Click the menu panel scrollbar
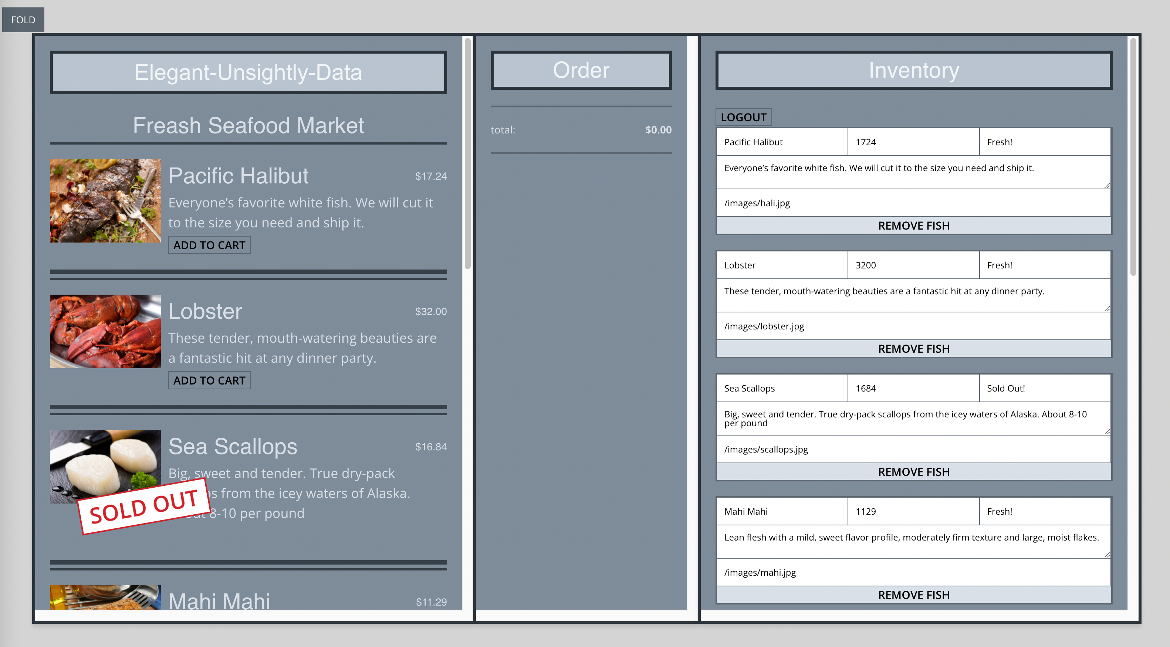The image size is (1170, 647). click(467, 155)
